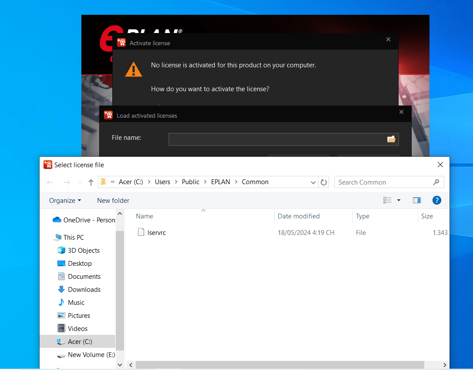The height and width of the screenshot is (370, 473).
Task: Click the Up one level arrow
Action: pos(91,182)
